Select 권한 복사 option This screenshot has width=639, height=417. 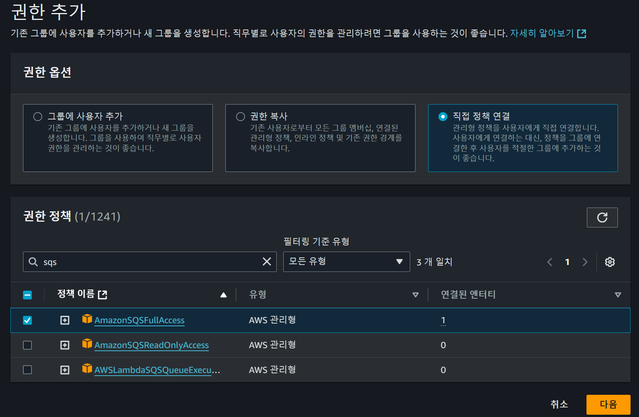240,116
